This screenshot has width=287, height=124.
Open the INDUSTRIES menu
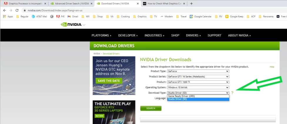click(154, 35)
